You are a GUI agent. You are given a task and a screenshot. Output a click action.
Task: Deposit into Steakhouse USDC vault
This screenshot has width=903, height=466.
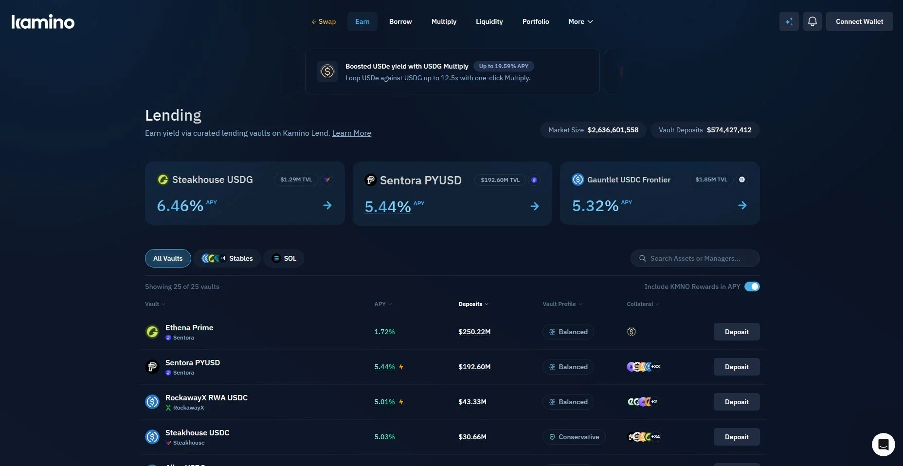click(737, 437)
